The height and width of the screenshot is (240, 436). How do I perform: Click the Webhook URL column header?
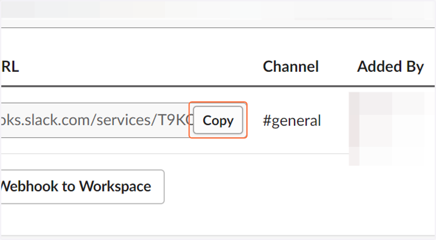(x=9, y=67)
